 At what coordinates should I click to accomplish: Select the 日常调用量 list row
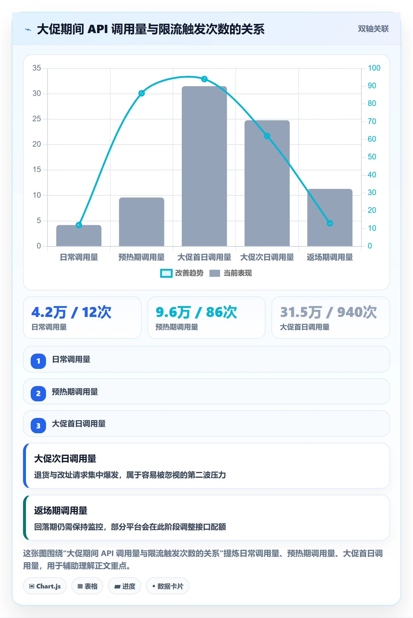[x=206, y=359]
